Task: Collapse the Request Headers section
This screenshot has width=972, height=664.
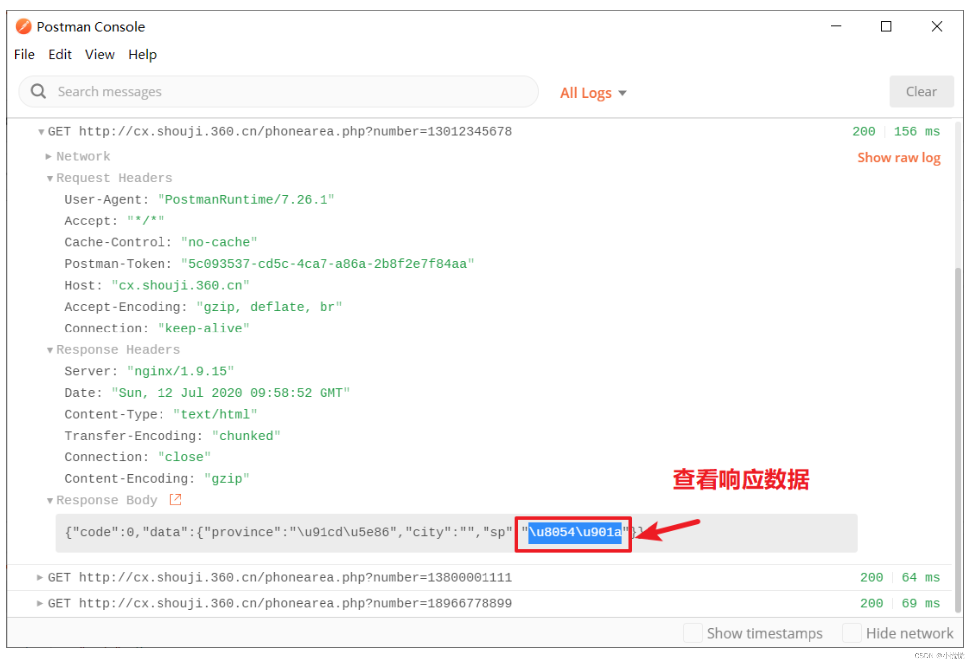Action: click(x=50, y=178)
